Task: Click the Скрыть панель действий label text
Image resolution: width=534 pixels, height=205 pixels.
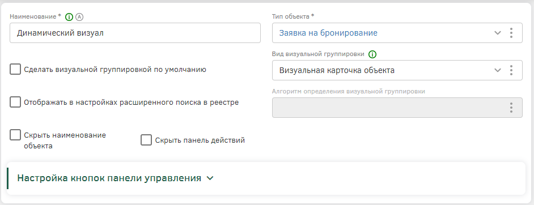Action: pos(200,140)
